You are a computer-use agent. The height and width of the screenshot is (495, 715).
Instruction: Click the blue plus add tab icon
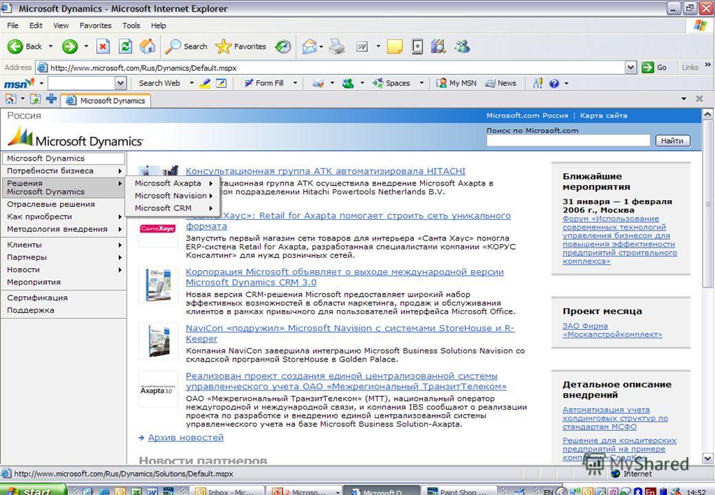51,98
